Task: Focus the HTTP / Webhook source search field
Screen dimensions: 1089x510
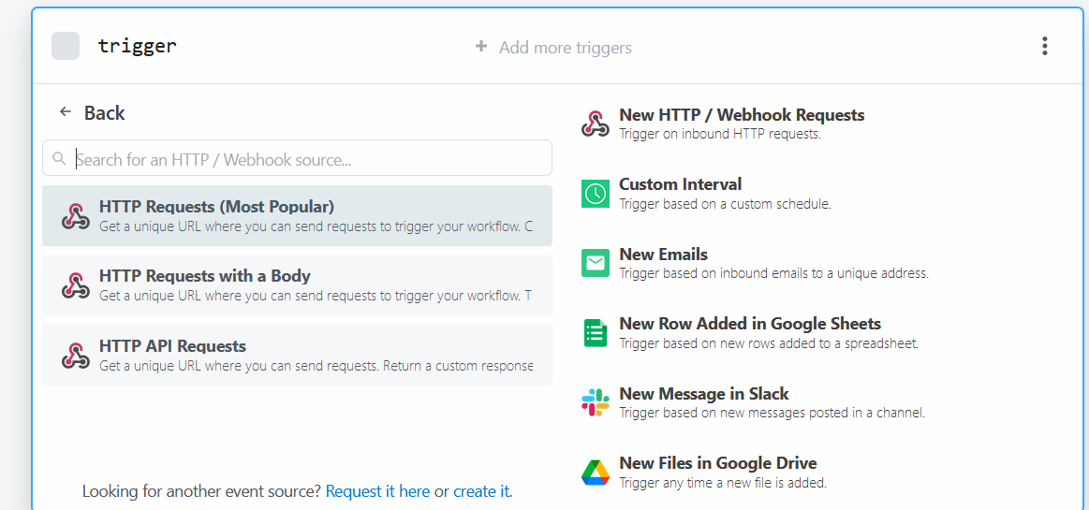Action: [309, 159]
